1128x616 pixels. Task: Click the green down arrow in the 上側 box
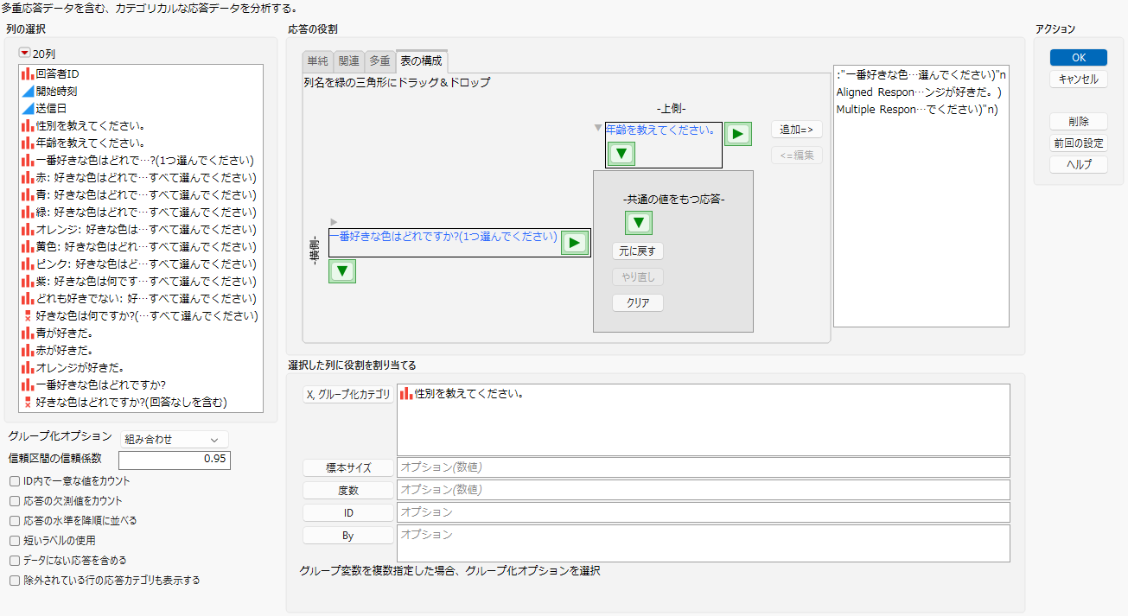coord(621,155)
